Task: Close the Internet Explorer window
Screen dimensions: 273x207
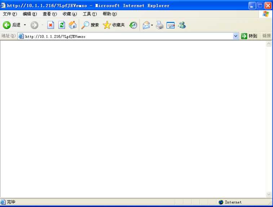Action: pyautogui.click(x=268, y=5)
